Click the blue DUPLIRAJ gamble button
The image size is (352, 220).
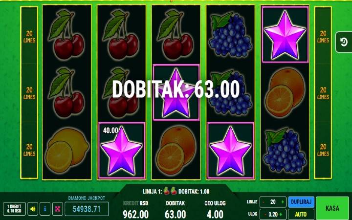click(x=301, y=202)
